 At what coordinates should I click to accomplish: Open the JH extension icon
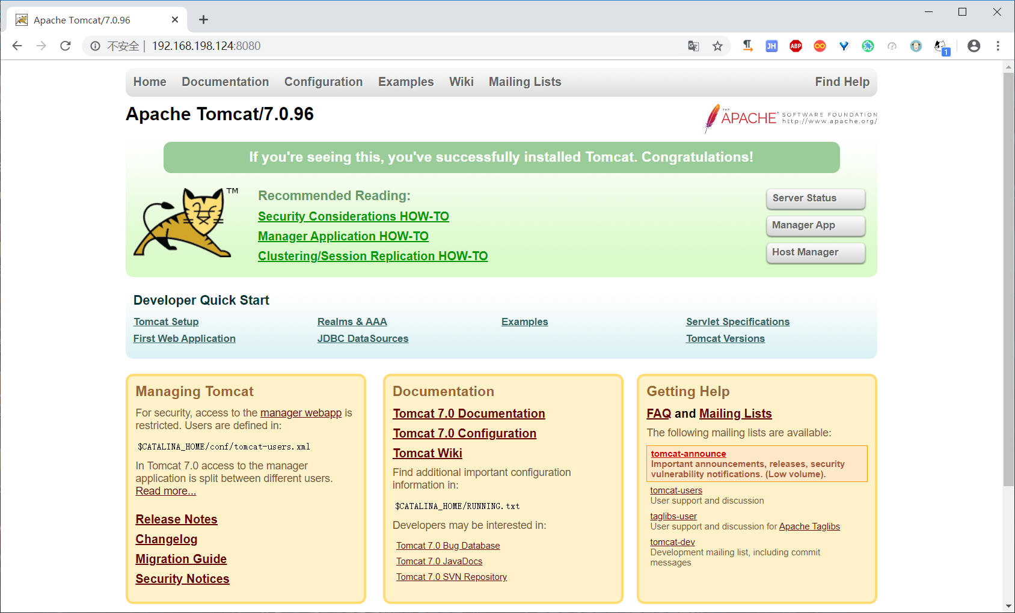pyautogui.click(x=771, y=46)
